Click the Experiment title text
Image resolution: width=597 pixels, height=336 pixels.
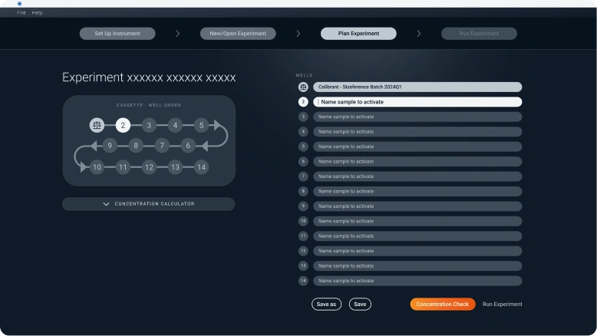pos(149,77)
